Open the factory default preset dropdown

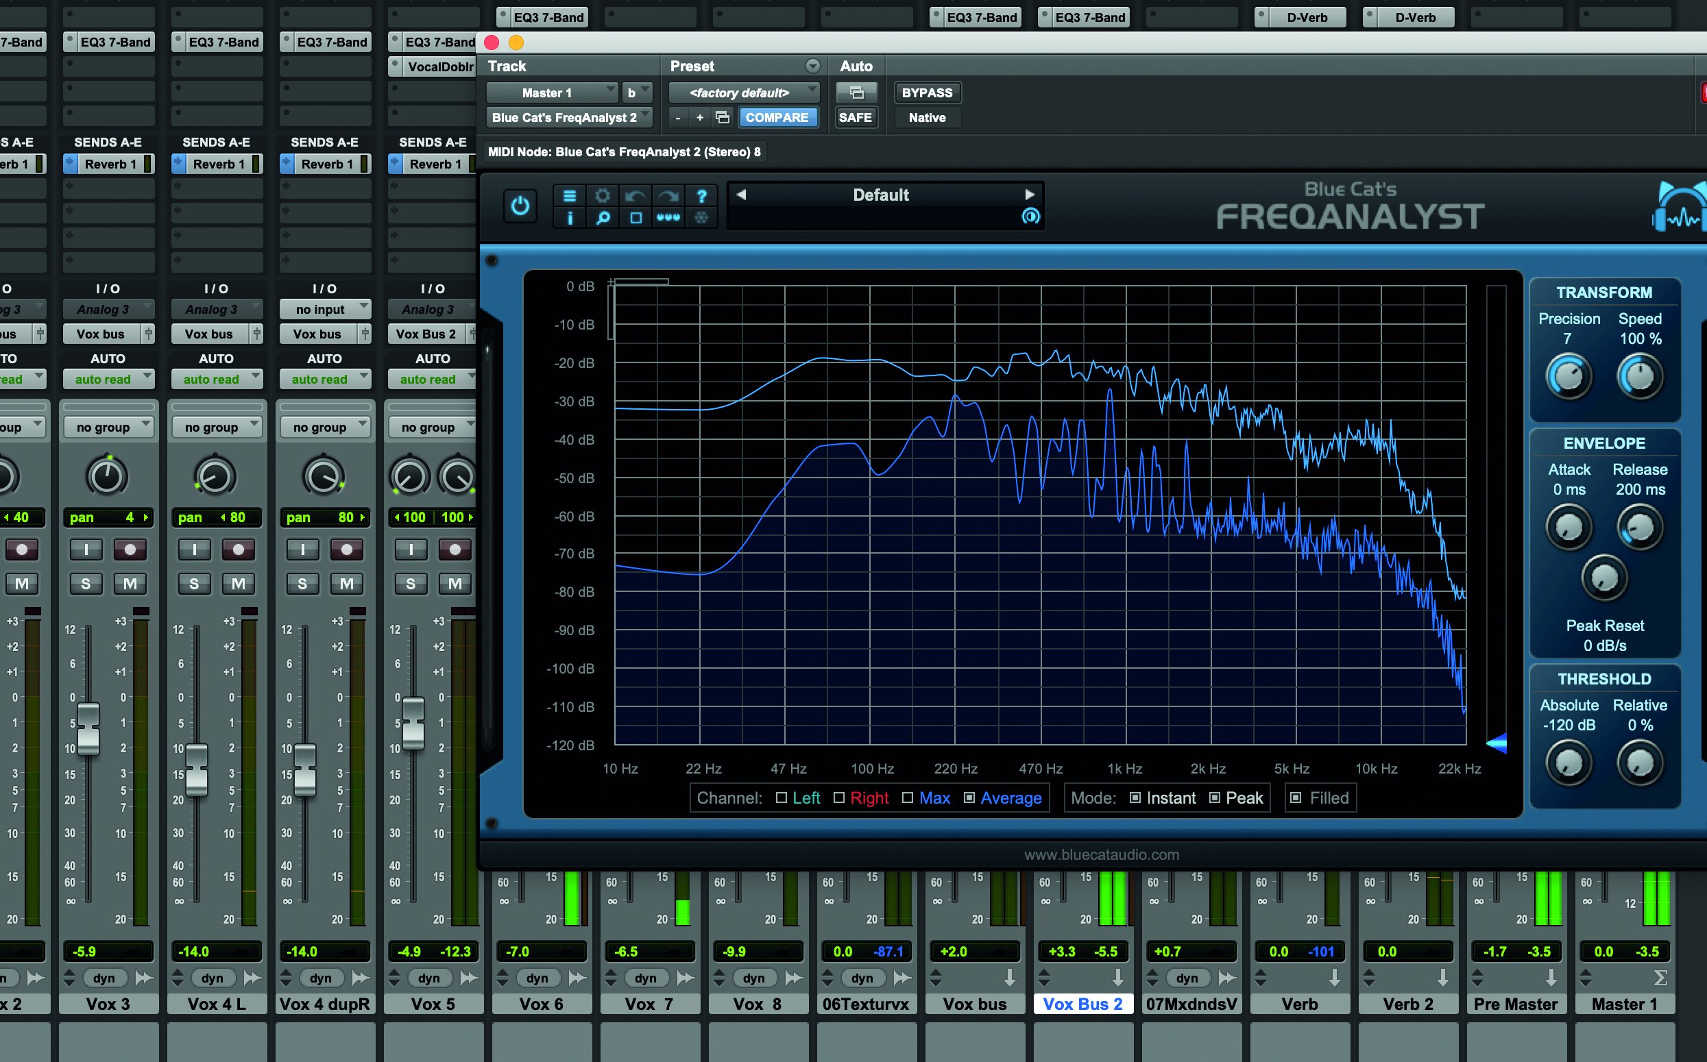click(x=744, y=92)
